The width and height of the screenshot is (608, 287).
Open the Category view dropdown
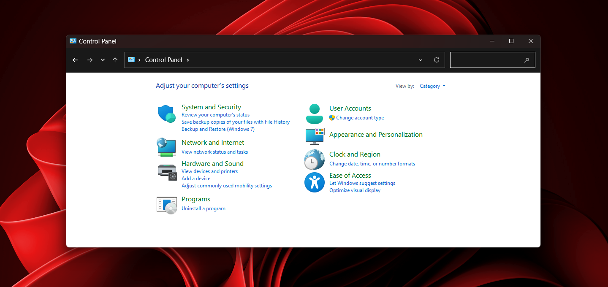[432, 86]
